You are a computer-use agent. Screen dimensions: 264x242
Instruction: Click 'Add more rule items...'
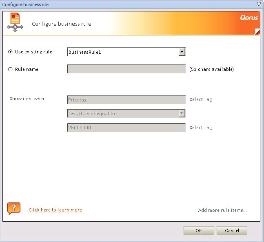pos(222,210)
